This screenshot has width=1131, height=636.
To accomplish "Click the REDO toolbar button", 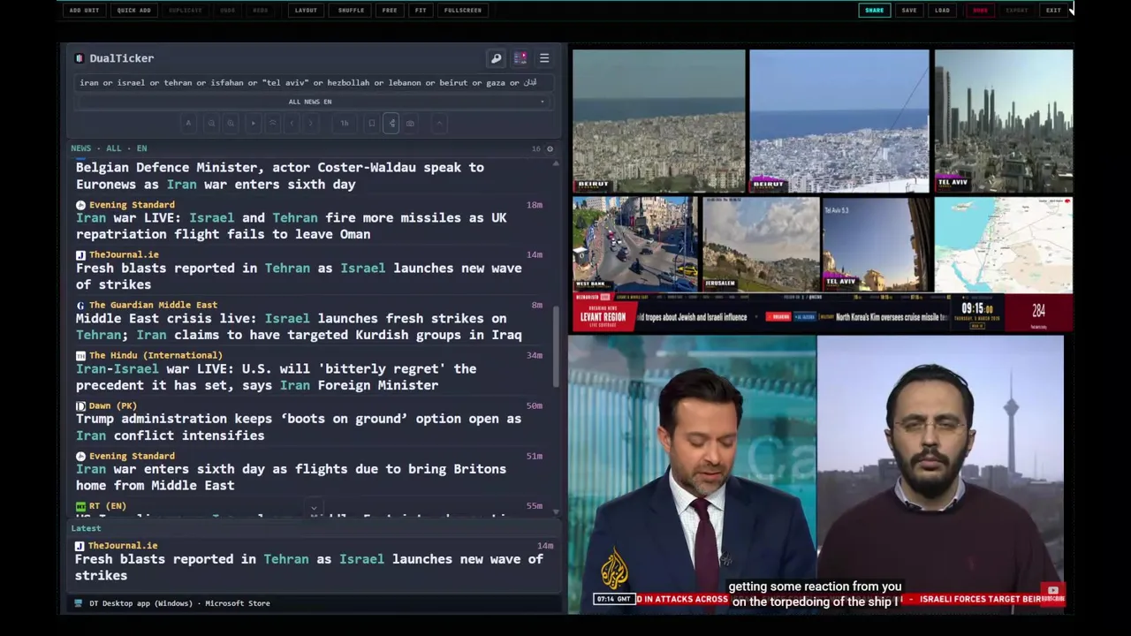I will click(x=261, y=11).
